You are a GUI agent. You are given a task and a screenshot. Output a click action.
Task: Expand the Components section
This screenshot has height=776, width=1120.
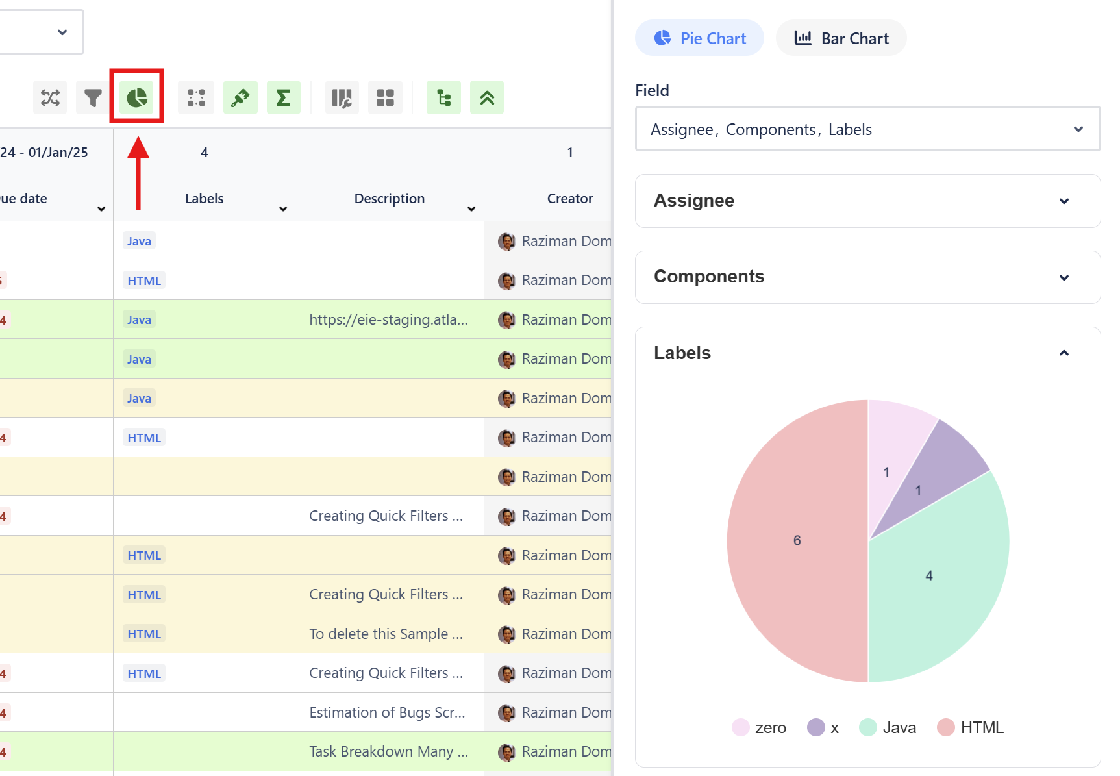coord(867,277)
